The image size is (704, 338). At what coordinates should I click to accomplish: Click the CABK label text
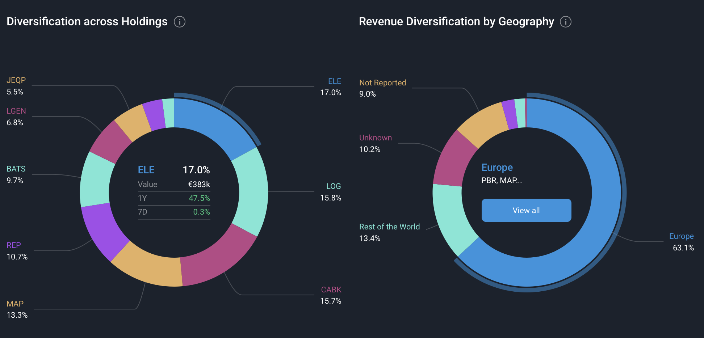pyautogui.click(x=331, y=290)
